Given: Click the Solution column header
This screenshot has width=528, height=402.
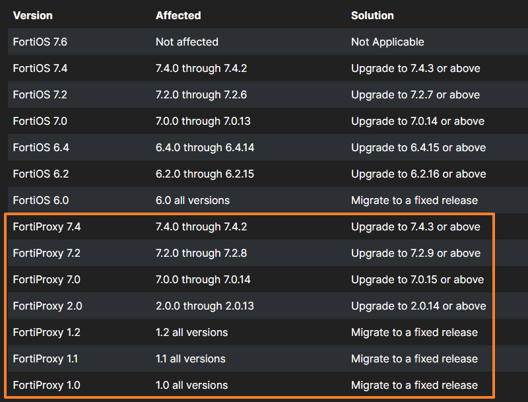Looking at the screenshot, I should (x=372, y=15).
